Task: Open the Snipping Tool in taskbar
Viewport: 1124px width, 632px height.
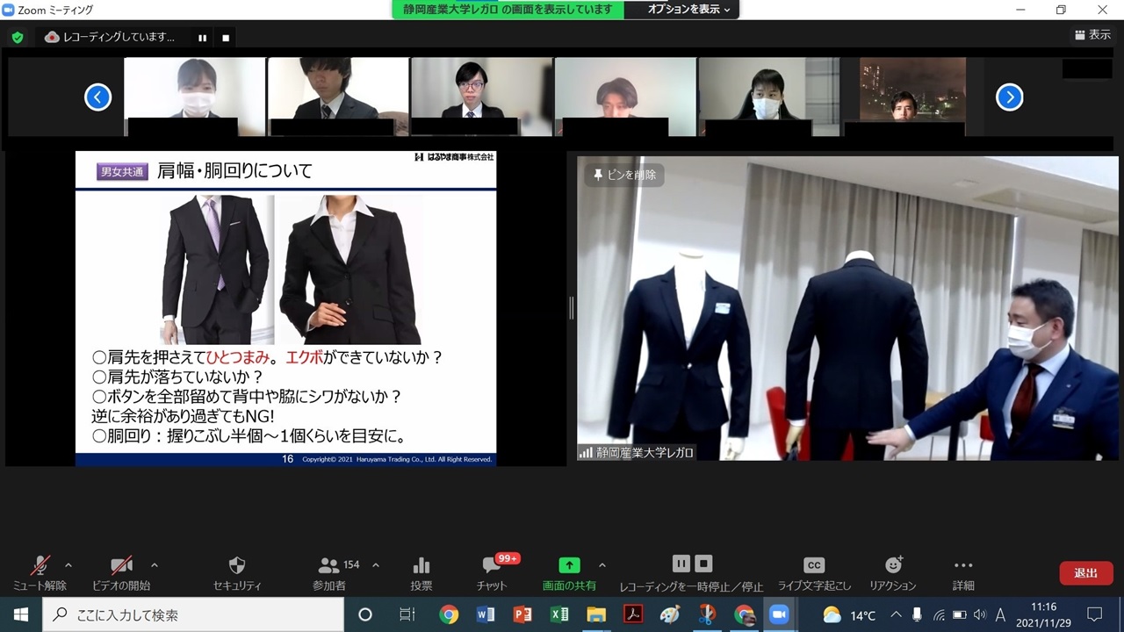Action: tap(707, 614)
